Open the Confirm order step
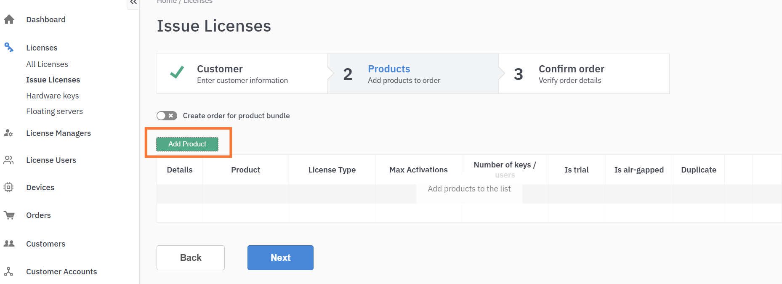Viewport: 782px width, 284px height. coord(583,74)
